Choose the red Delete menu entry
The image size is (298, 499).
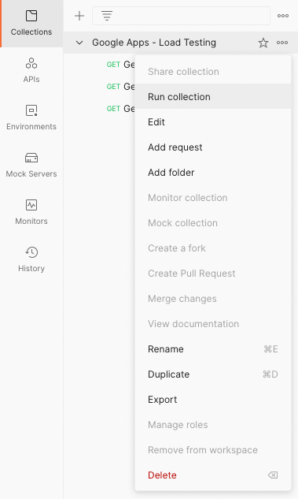[x=213, y=475]
